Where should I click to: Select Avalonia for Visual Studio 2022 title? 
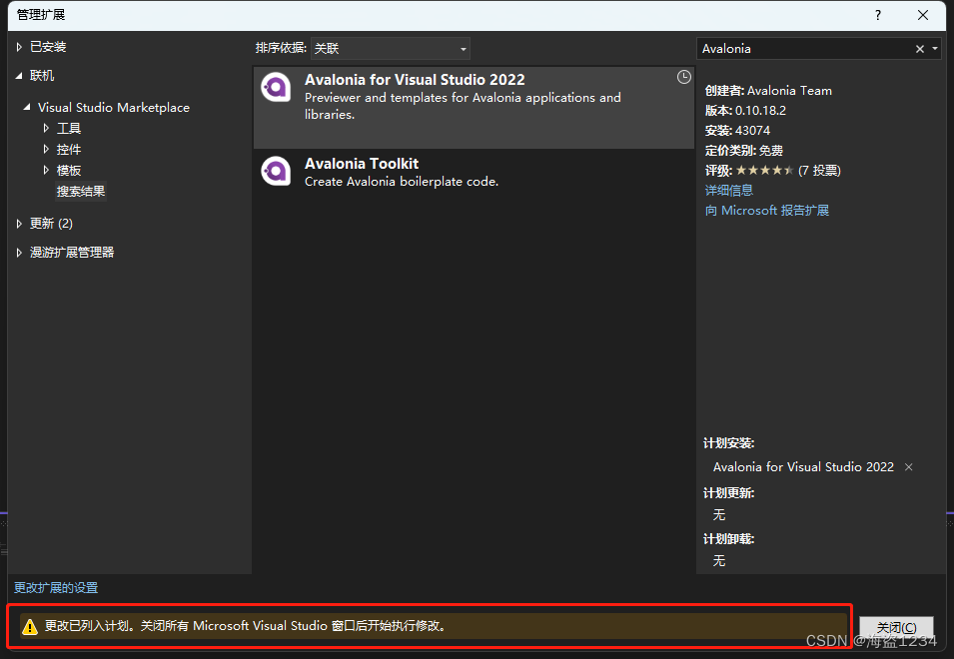coord(415,80)
